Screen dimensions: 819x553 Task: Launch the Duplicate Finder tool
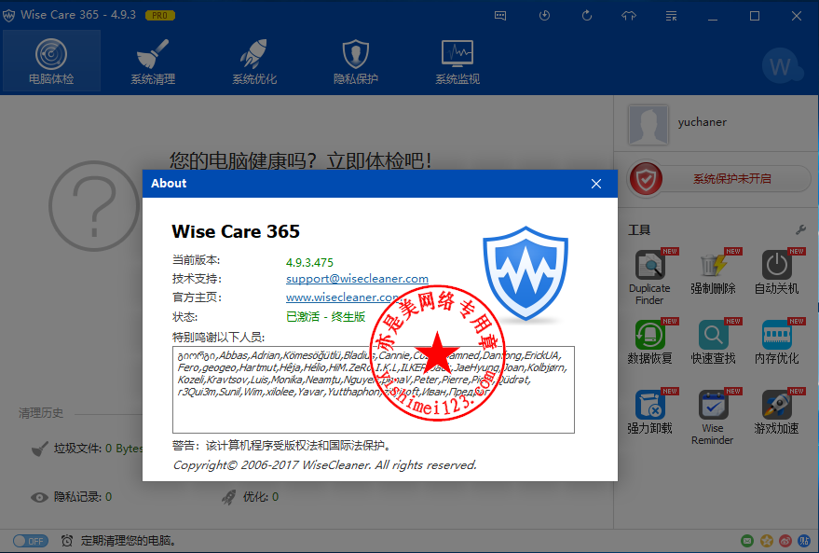pyautogui.click(x=649, y=276)
